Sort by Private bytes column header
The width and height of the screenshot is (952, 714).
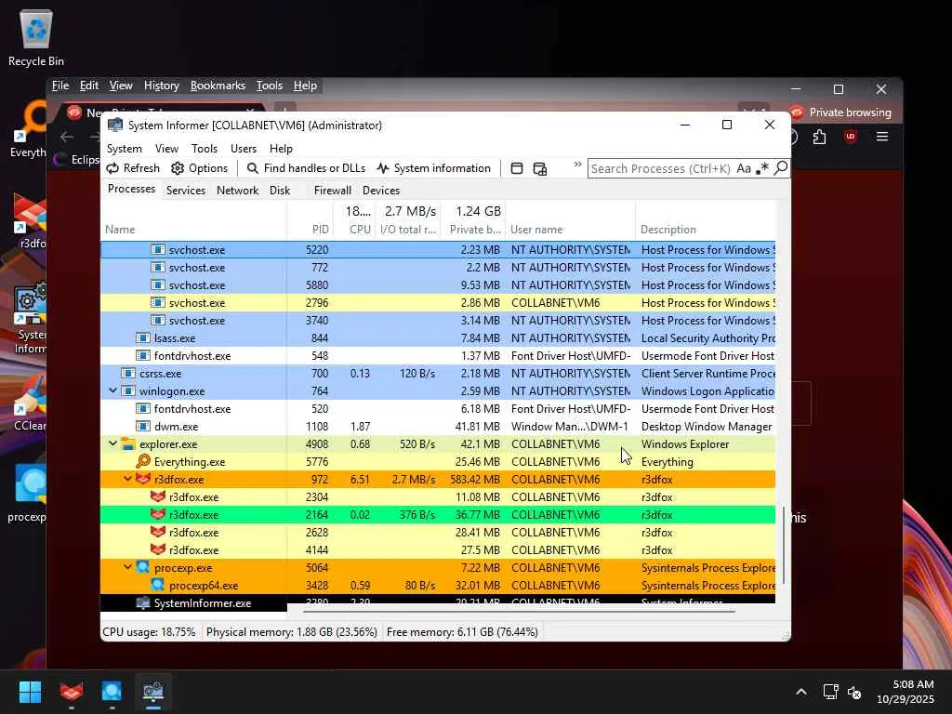tap(475, 230)
